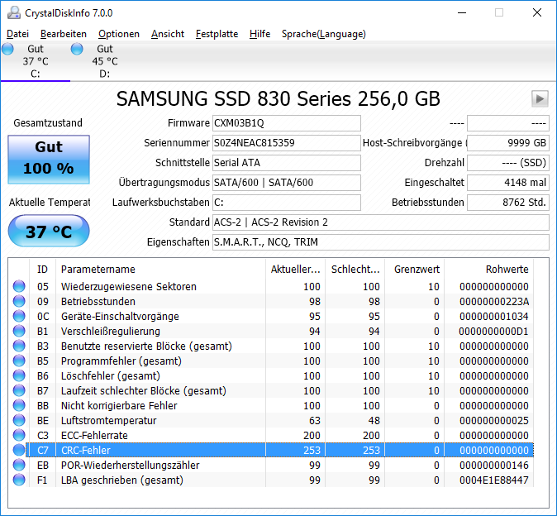
Task: Click the Eigenschaften field S.M.A.R.T., NCQ, TRIM
Action: (x=381, y=242)
